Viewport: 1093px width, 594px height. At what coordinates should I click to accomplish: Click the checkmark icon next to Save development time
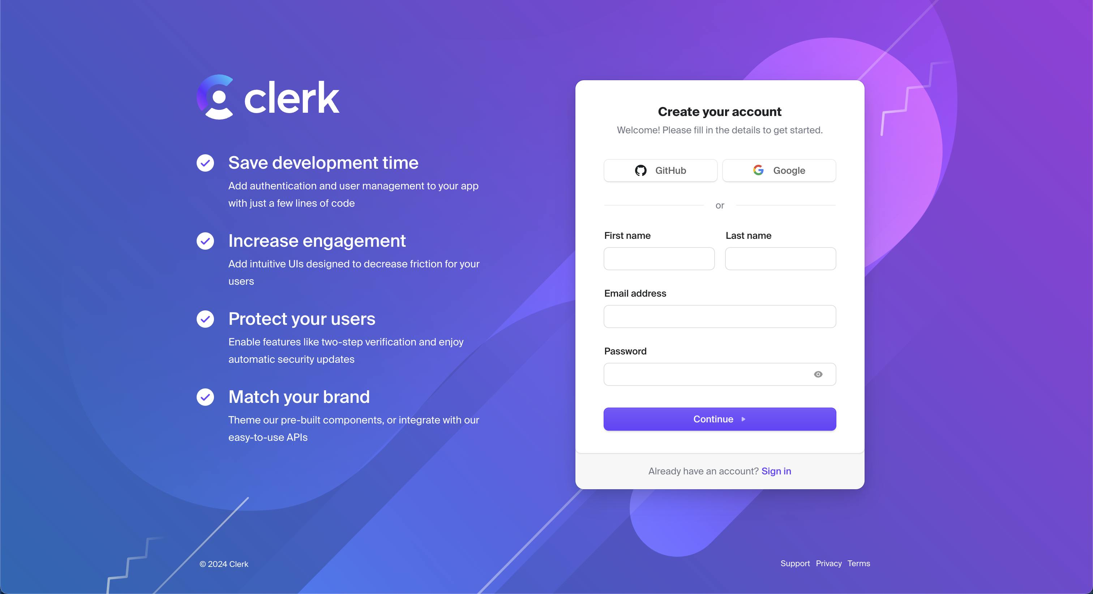pos(206,162)
